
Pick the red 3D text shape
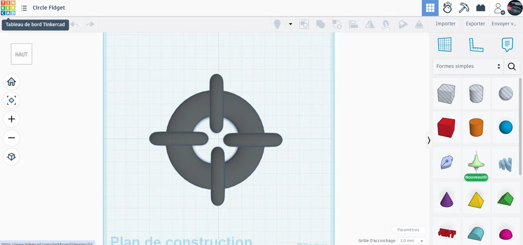pyautogui.click(x=447, y=233)
